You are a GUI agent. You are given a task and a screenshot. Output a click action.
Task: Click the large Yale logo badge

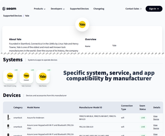tap(82, 24)
